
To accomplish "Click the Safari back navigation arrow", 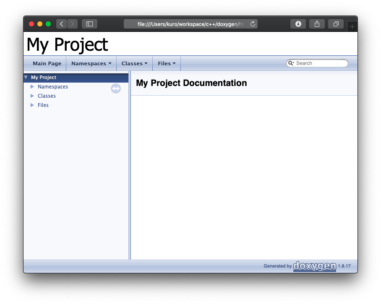I will (62, 24).
